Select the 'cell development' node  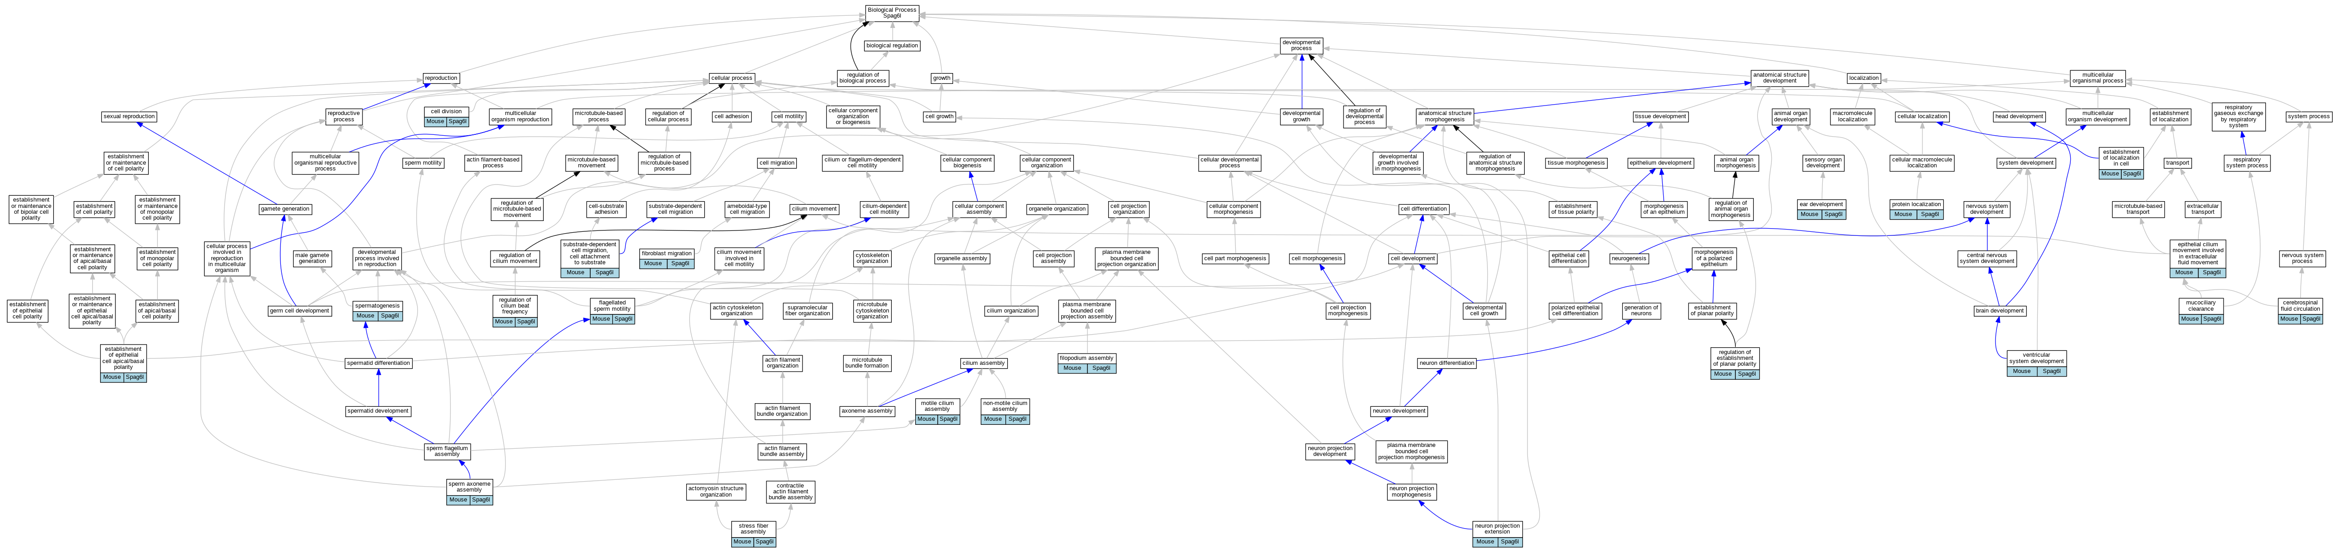tap(1413, 259)
